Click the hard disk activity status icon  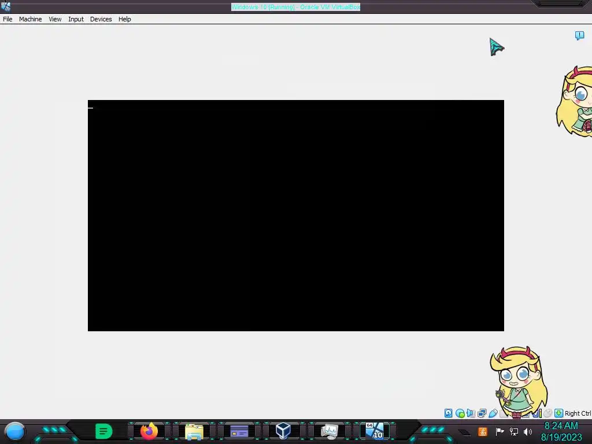(x=448, y=413)
